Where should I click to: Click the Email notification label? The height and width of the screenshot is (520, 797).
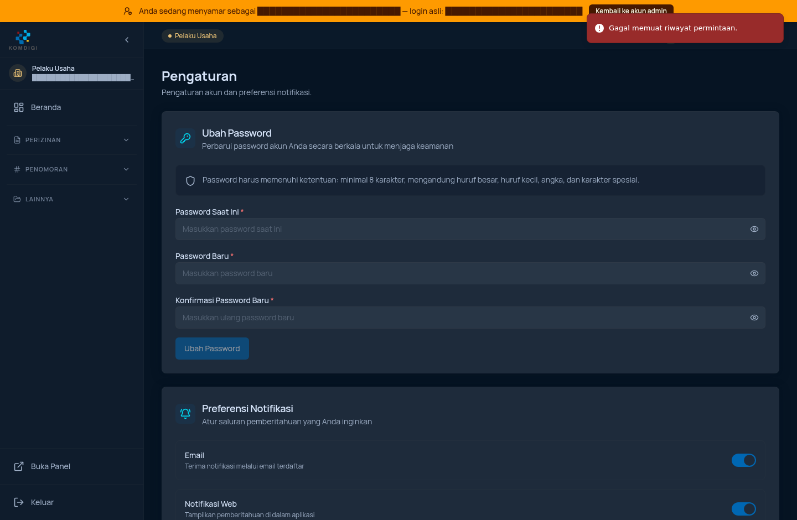[194, 455]
